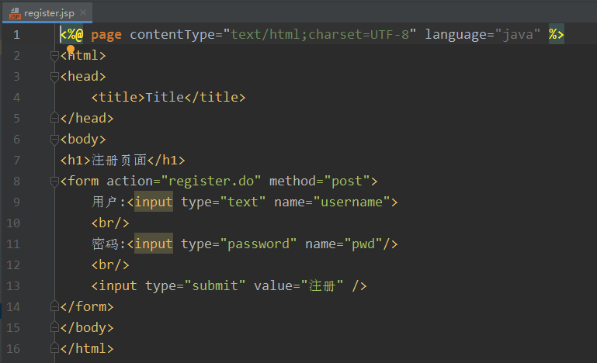Click line number 13 in gutter
Viewport: 597px width, 363px height.
click(x=13, y=285)
